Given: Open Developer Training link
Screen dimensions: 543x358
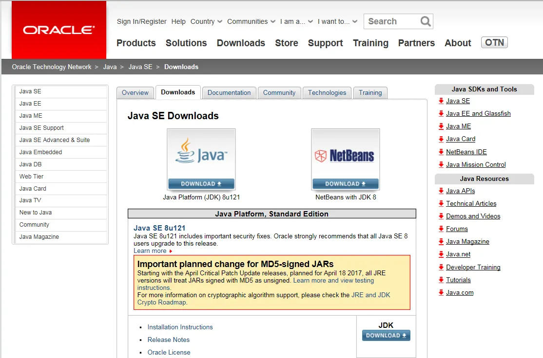Looking at the screenshot, I should coord(473,268).
